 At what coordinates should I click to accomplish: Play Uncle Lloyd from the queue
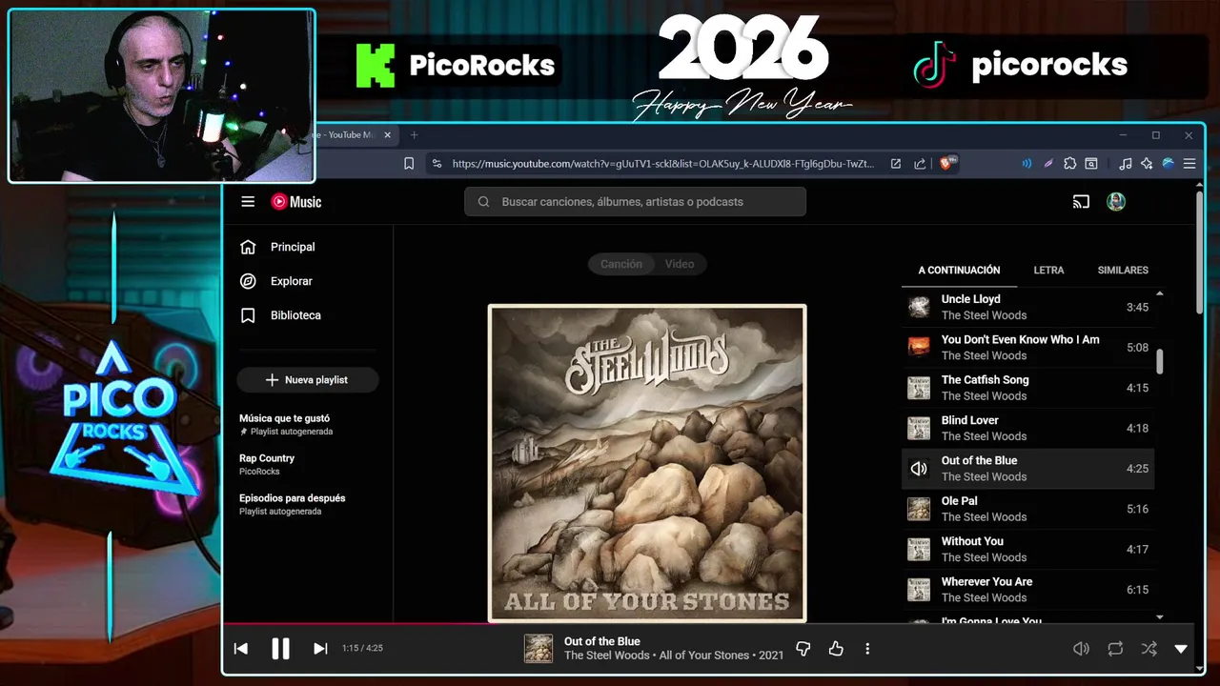[x=1027, y=307]
